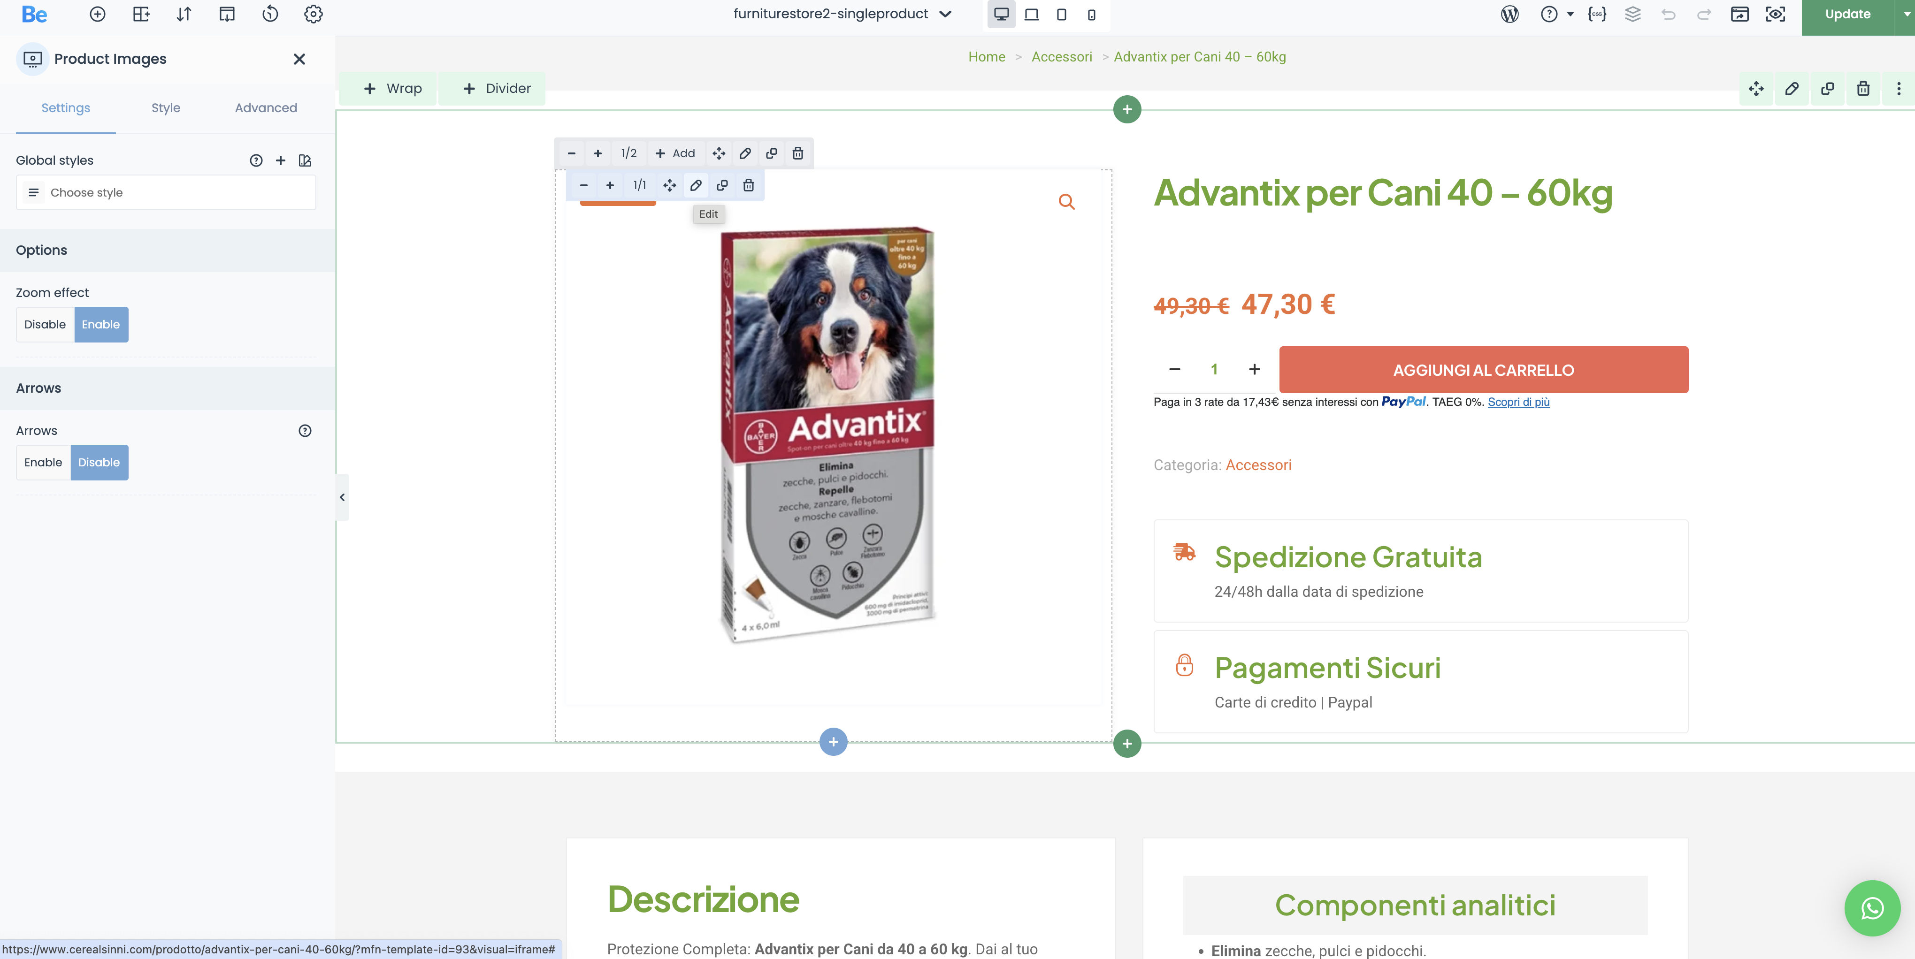Image resolution: width=1915 pixels, height=959 pixels.
Task: Switch to the Style tab
Action: (x=166, y=108)
